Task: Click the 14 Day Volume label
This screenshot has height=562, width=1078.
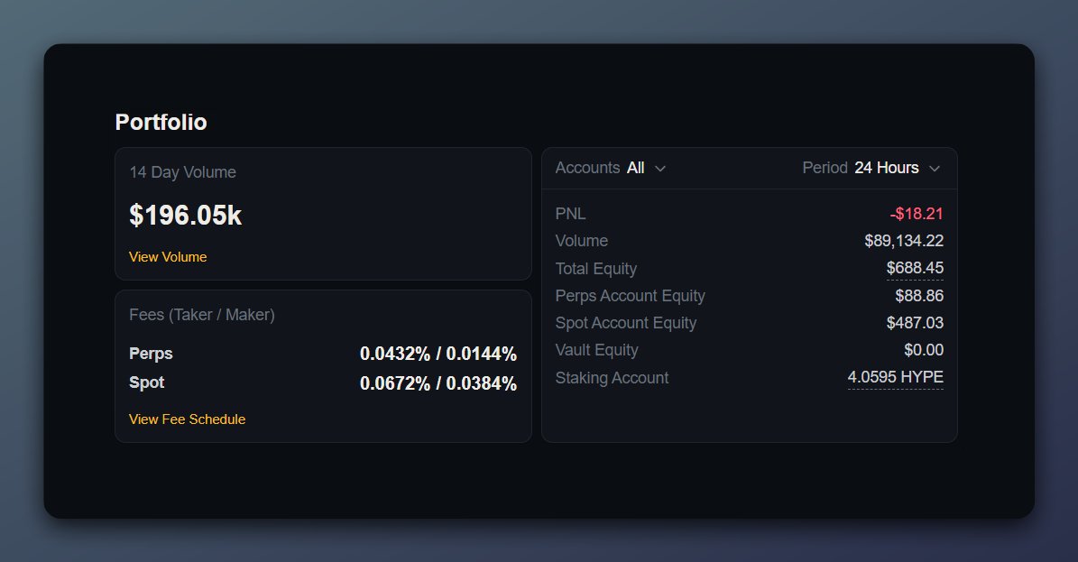Action: (x=183, y=172)
